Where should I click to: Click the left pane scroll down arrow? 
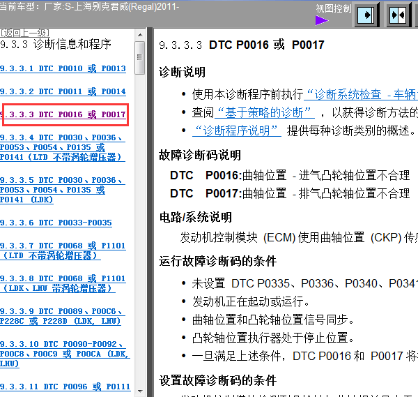140,391
